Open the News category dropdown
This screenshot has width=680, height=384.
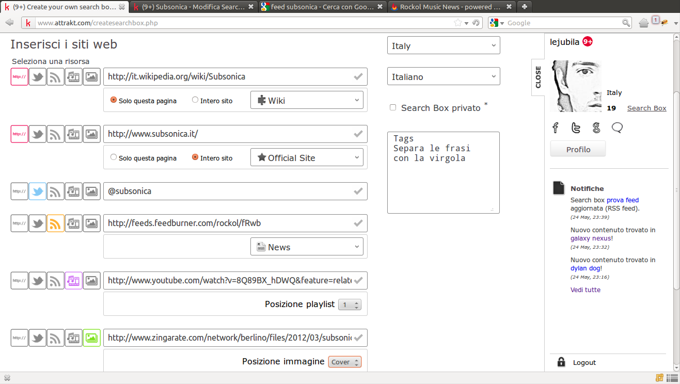307,247
